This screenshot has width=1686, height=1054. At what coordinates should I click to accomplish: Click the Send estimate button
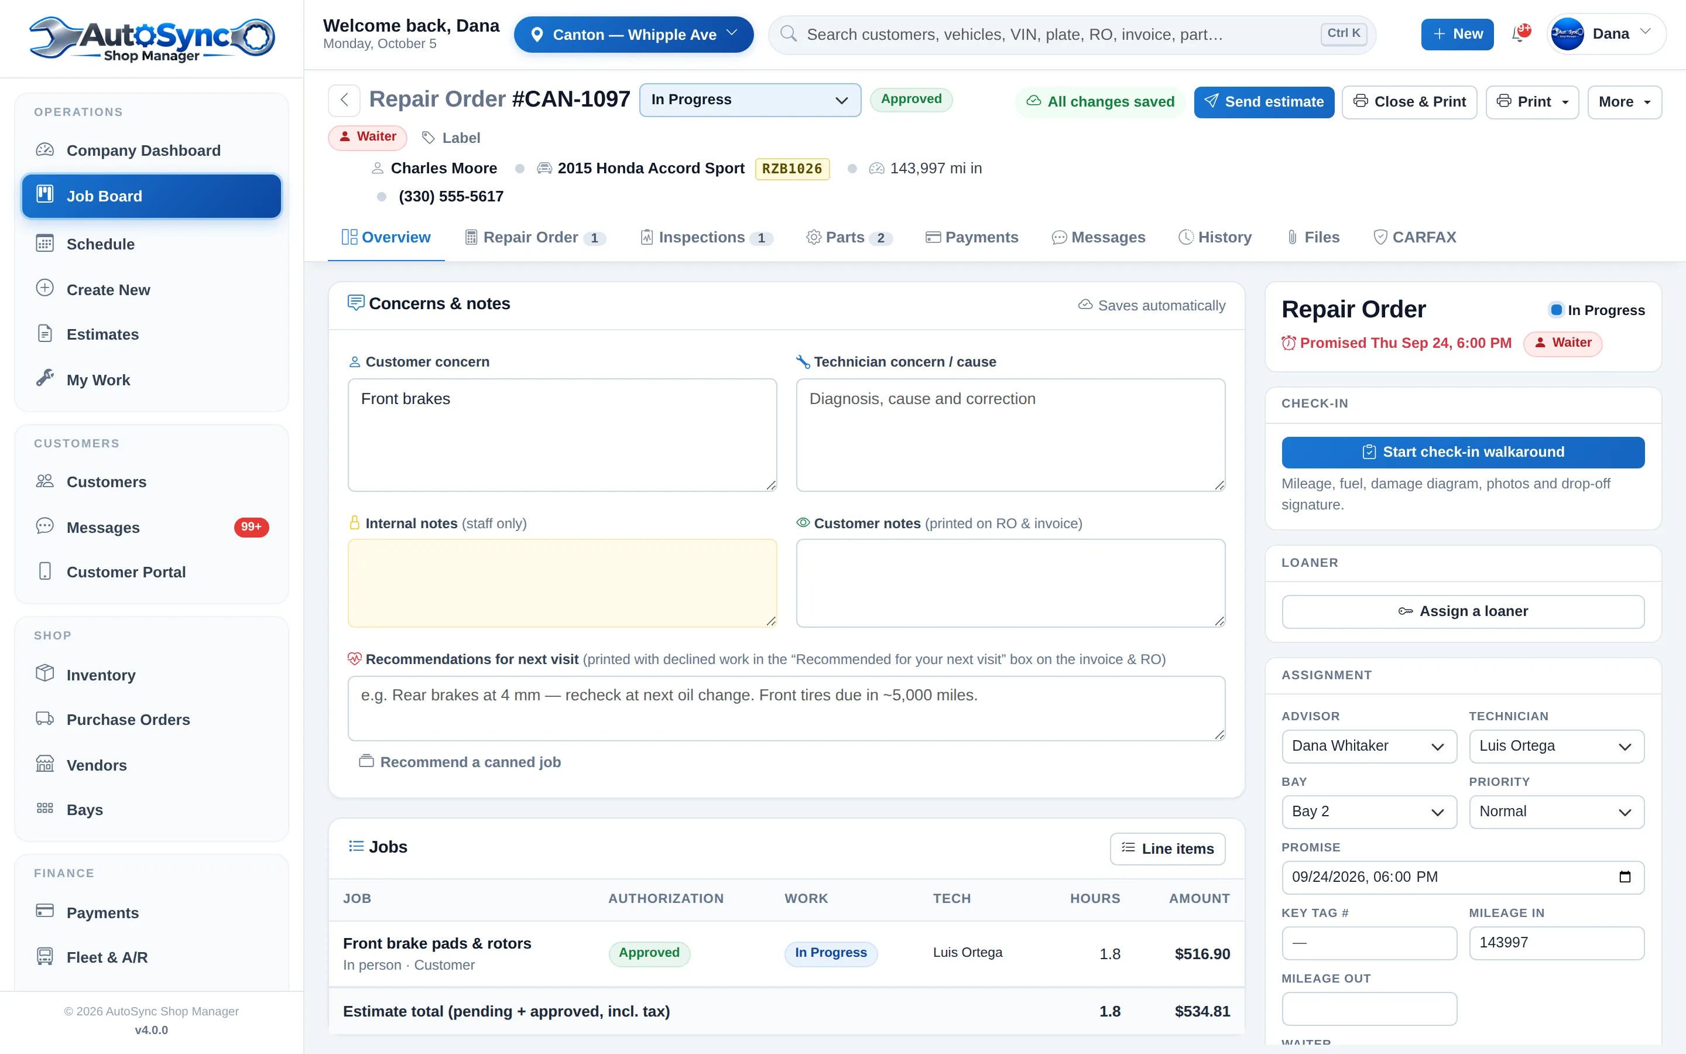pos(1264,102)
